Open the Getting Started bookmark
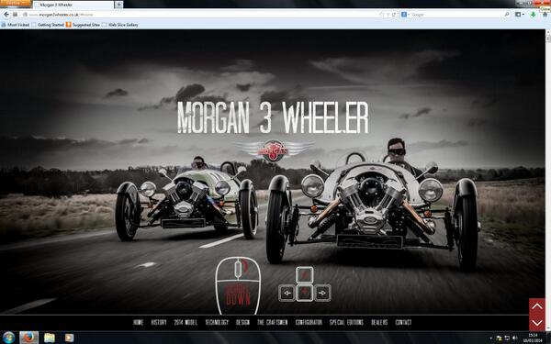Viewport: 551px width, 344px height. point(48,25)
